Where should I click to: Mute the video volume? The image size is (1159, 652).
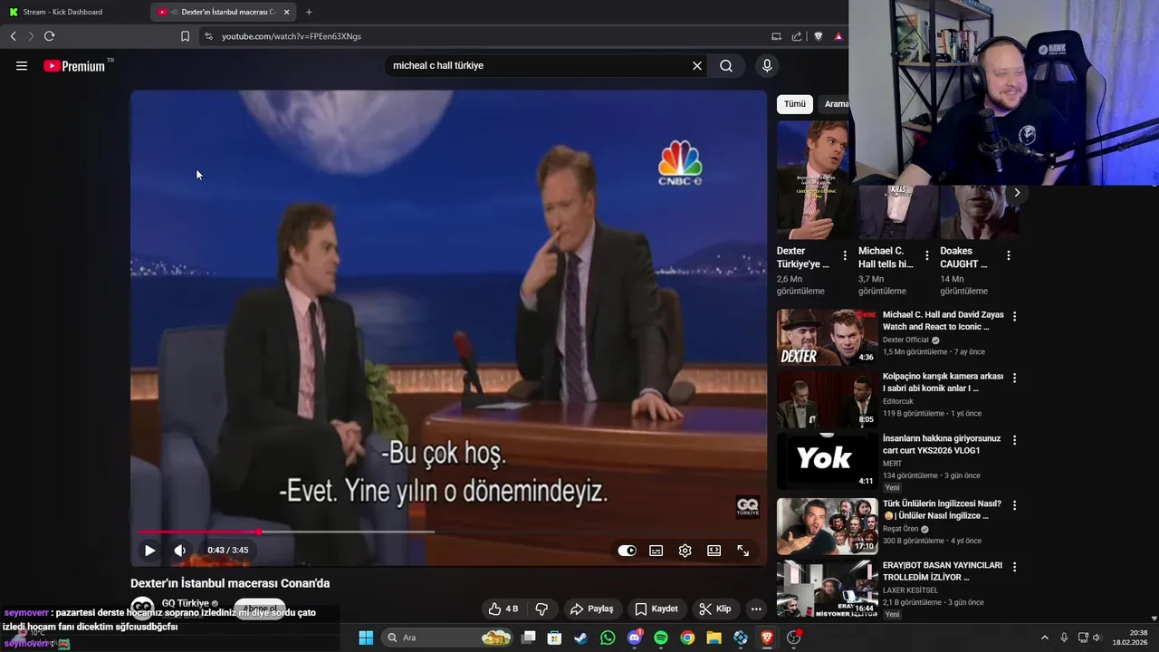(x=180, y=551)
